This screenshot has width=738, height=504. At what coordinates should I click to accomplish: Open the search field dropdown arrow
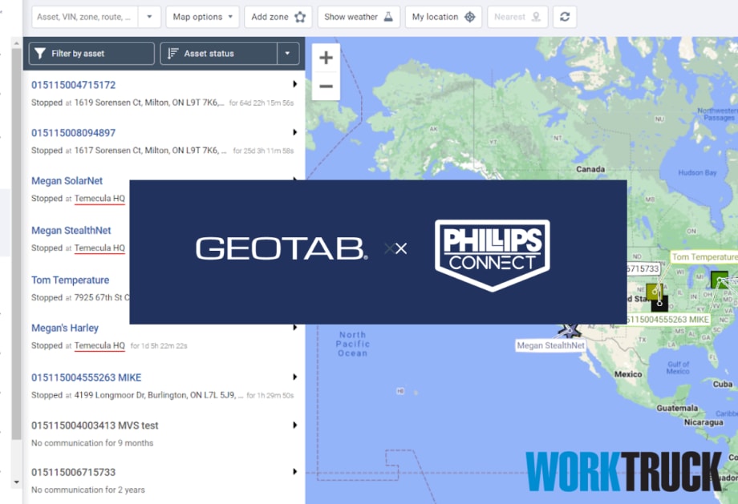click(149, 17)
